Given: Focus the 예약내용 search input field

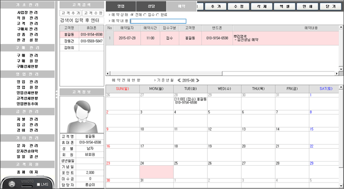Looking at the screenshot, I should [x=158, y=21].
